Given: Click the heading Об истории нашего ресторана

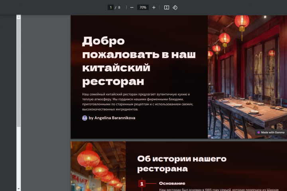Looking at the screenshot, I should tap(182, 164).
